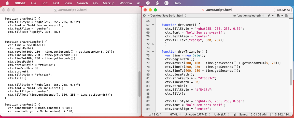The height and width of the screenshot is (118, 294).
Task: Open the chevron next to the includes icon
Action: pyautogui.click(x=282, y=16)
